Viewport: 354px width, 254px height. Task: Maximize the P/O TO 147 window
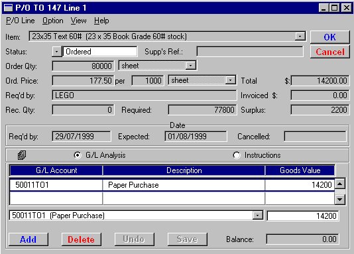(x=334, y=8)
